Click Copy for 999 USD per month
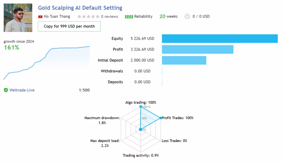The image size is (282, 162). click(69, 26)
